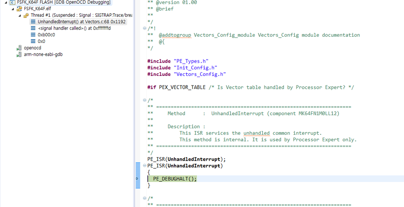Screen dimensions: 404x207
Task: Click the PE_DEBUGHALT(); line
Action: 175,179
